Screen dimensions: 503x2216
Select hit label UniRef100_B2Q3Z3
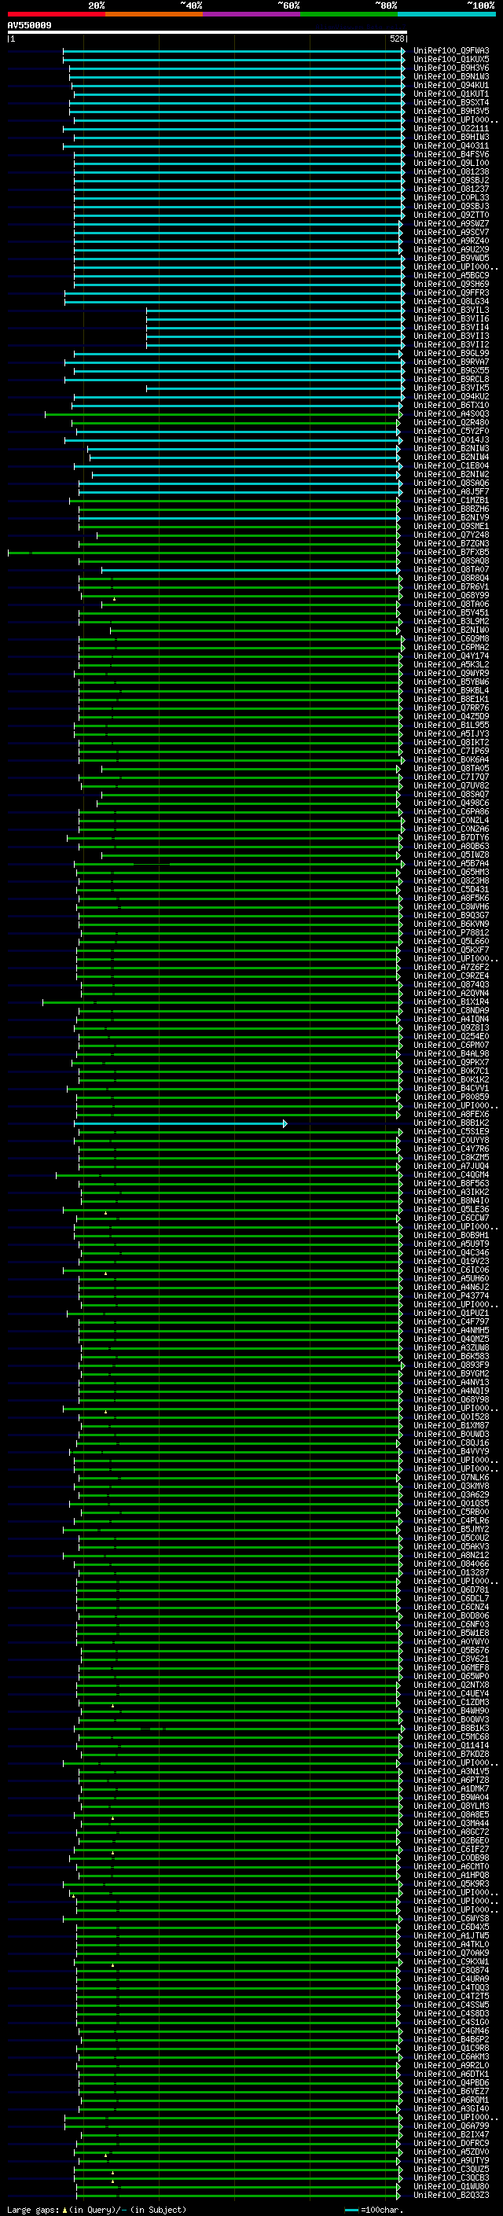coord(451,2195)
